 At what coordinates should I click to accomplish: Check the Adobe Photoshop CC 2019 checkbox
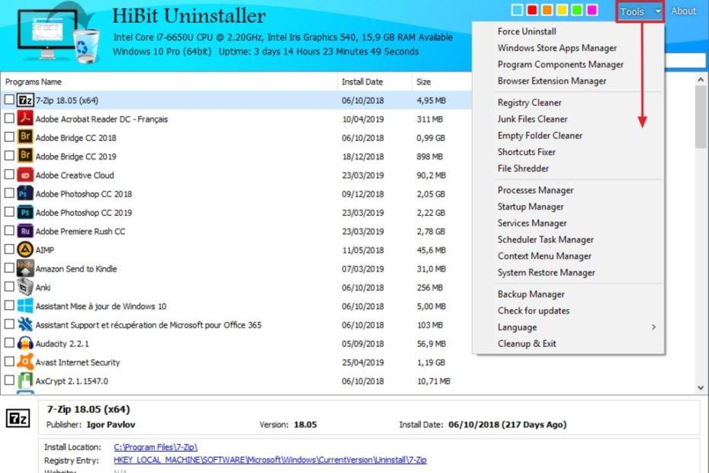pos(9,212)
